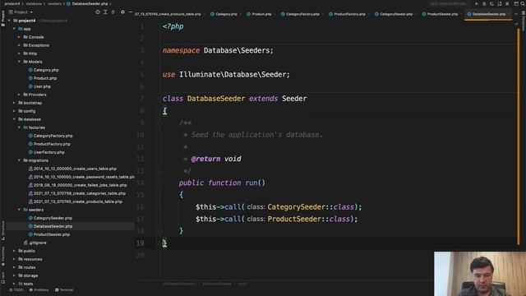Switch to the ProductFactory.php editor tab
This screenshot has height=296, width=526.
point(347,14)
